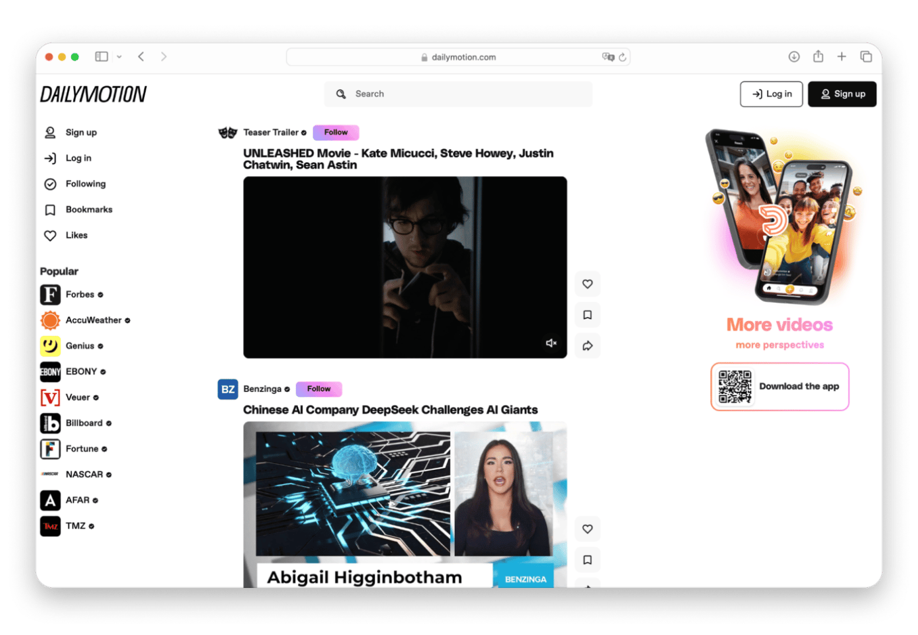This screenshot has height=635, width=918.
Task: Follow the Benzinga channel
Action: [x=318, y=389]
